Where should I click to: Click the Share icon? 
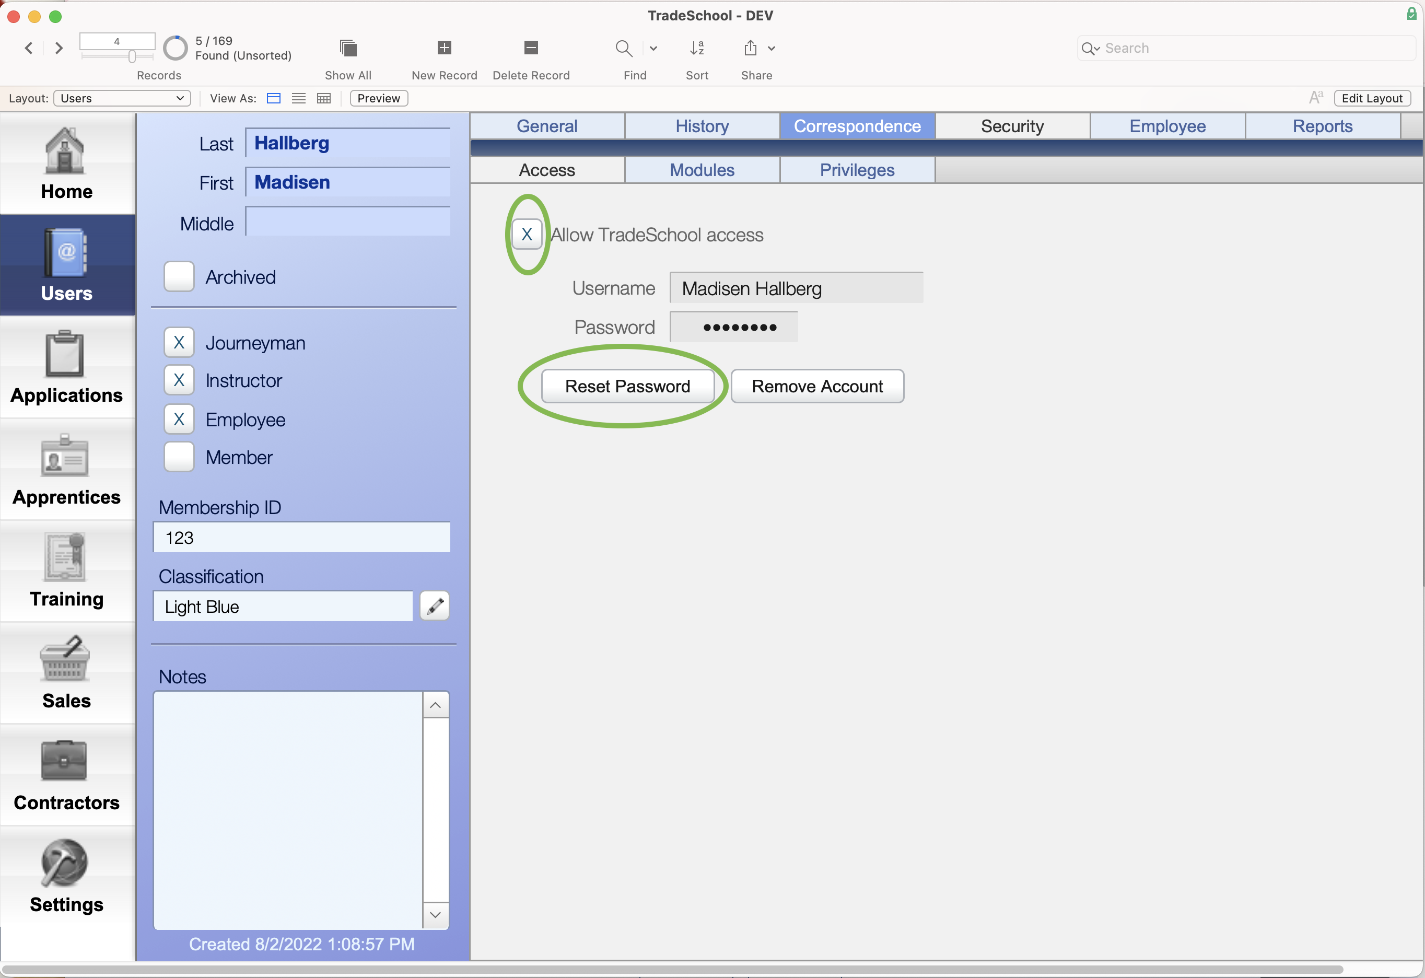(751, 48)
